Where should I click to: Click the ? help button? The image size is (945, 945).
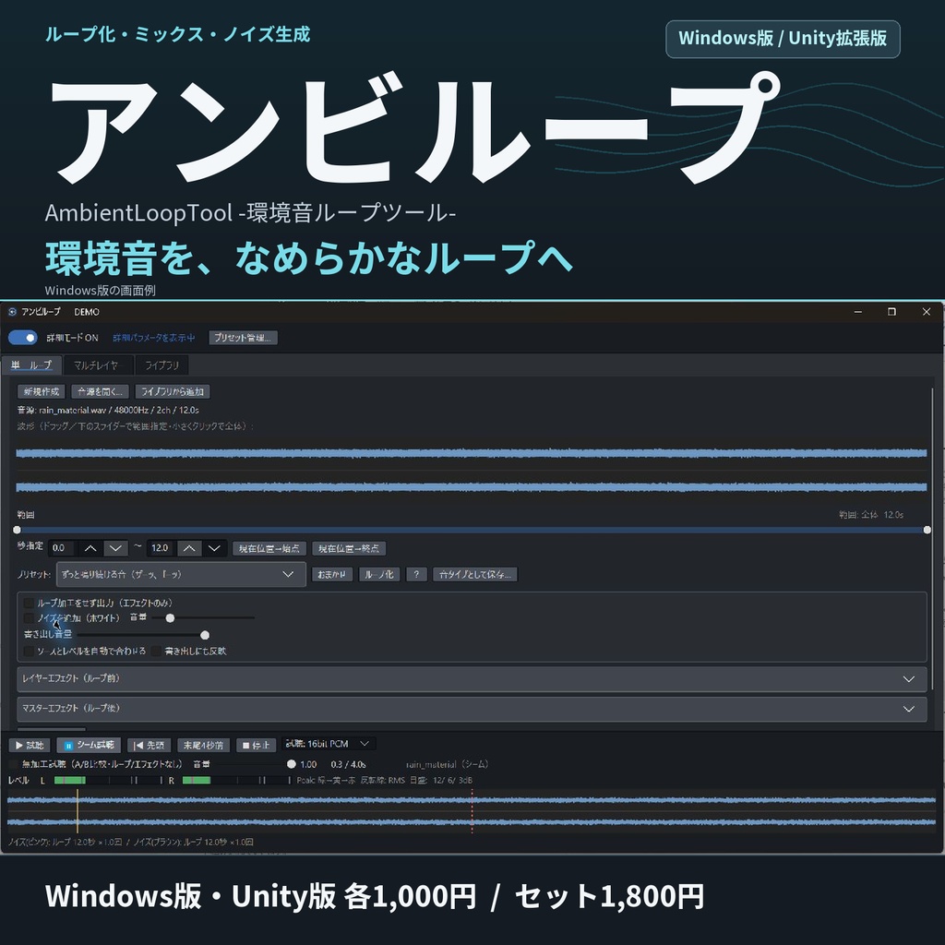point(416,574)
